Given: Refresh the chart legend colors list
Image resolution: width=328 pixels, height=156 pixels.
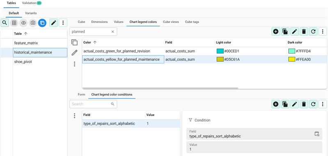Looking at the screenshot, I should [313, 31].
